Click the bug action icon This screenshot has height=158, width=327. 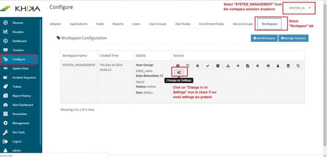[x=258, y=66]
